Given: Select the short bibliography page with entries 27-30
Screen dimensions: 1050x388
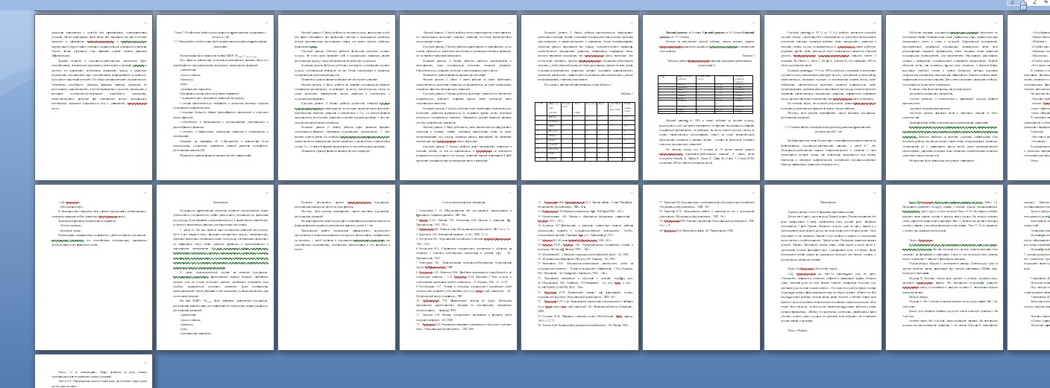Looking at the screenshot, I should point(701,267).
